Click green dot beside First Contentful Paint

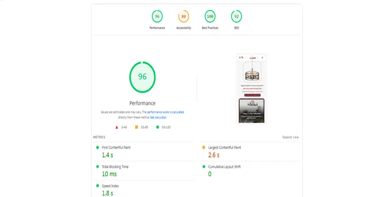click(97, 147)
